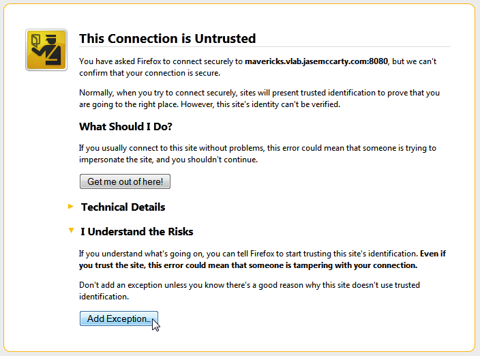This screenshot has height=356, width=480.
Task: Collapse the I Understand the Risks arrow
Action: tap(70, 231)
